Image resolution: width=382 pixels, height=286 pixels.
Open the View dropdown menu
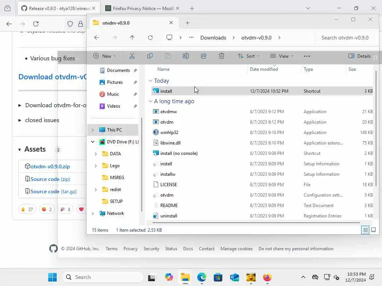pyautogui.click(x=281, y=56)
